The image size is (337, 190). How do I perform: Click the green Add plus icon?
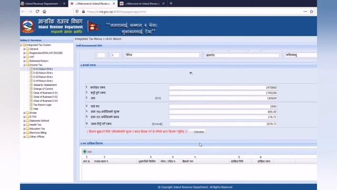point(85,151)
